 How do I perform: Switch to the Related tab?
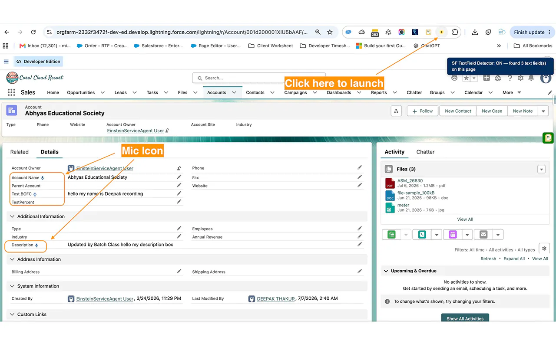pyautogui.click(x=20, y=152)
